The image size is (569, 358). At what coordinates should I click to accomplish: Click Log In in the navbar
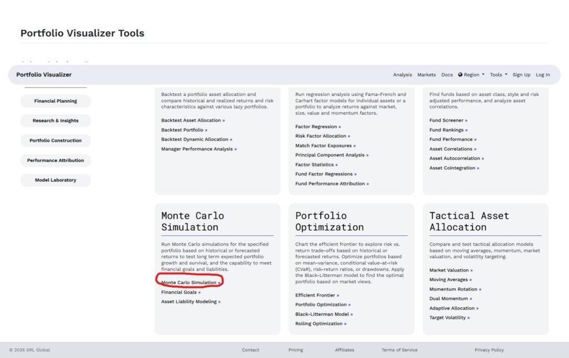(x=543, y=74)
